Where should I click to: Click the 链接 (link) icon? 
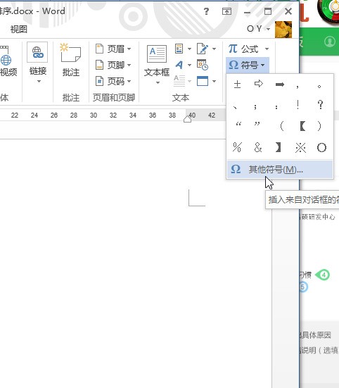[37, 52]
